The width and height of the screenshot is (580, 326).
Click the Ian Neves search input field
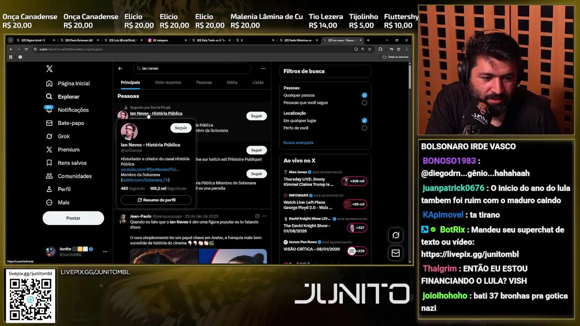tap(192, 68)
